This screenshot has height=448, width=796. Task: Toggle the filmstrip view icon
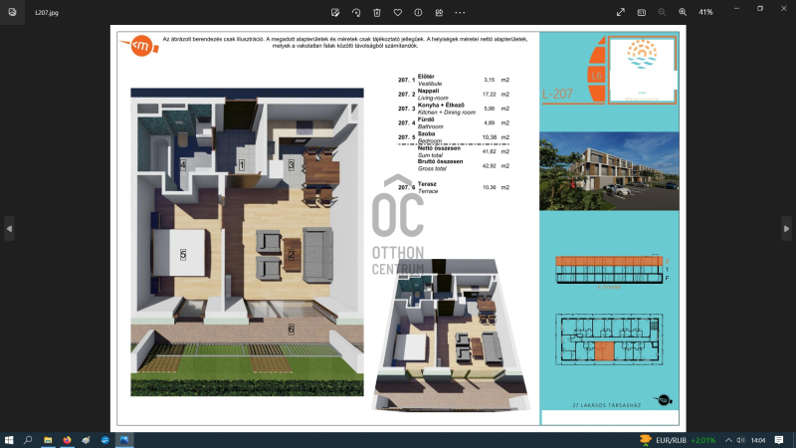coord(642,12)
